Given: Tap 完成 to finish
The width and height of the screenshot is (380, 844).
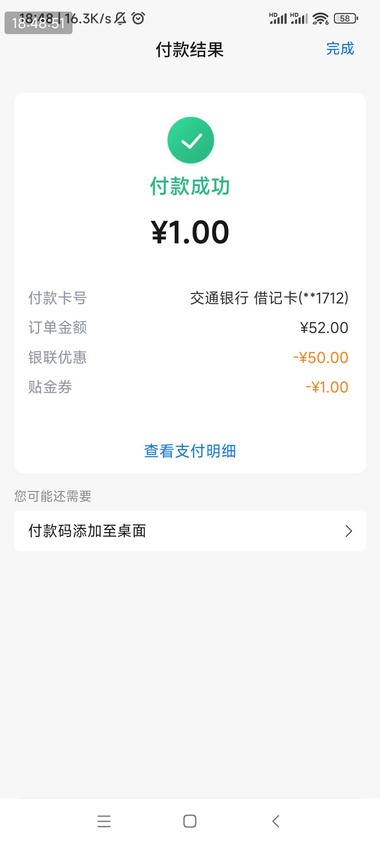Looking at the screenshot, I should coord(340,49).
